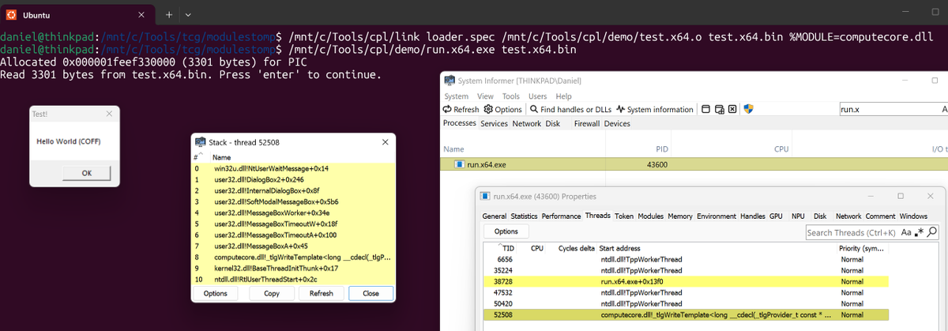The width and height of the screenshot is (948, 331).
Task: Sort threads by Start address column
Action: (620, 248)
